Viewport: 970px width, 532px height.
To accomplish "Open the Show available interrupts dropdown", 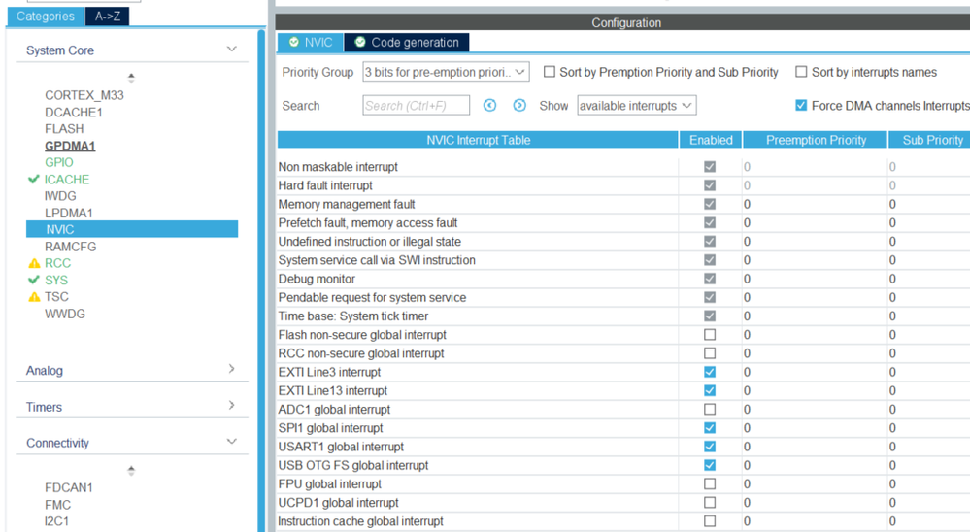I will 637,105.
